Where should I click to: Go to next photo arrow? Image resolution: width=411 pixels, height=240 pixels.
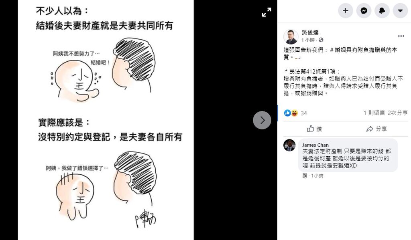click(262, 120)
